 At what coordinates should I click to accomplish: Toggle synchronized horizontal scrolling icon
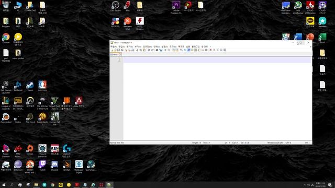point(177,50)
